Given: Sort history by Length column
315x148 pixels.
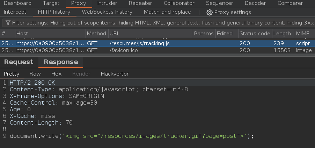Looking at the screenshot, I should tap(282, 34).
